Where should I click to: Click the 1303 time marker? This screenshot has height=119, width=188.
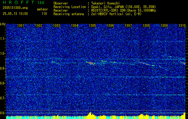pyautogui.click(x=56, y=25)
